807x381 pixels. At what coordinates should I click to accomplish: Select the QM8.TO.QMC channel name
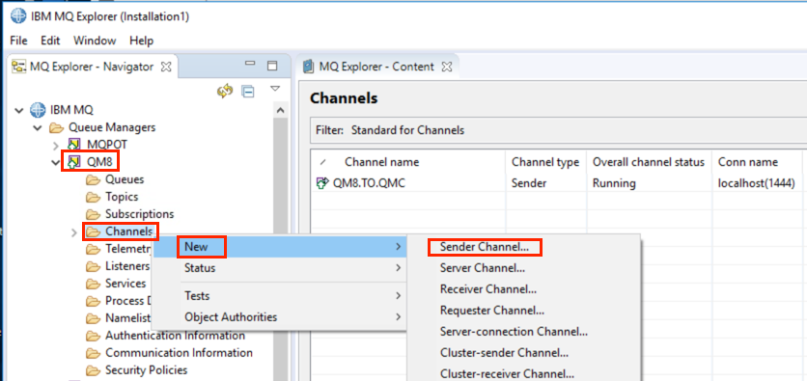[369, 183]
